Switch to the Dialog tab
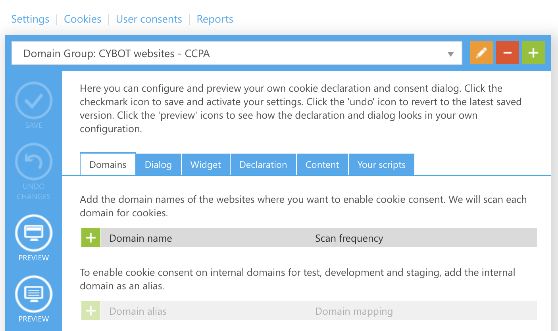 tap(158, 164)
